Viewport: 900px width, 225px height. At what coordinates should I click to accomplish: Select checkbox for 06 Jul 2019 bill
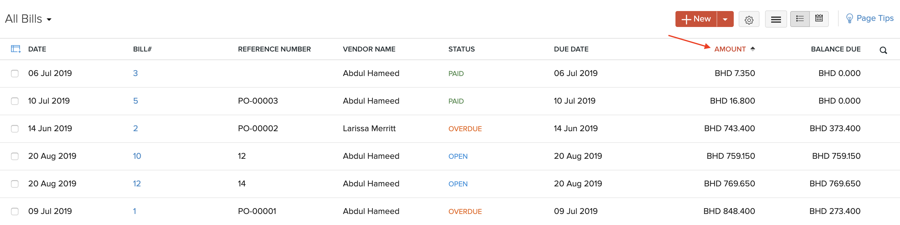click(x=15, y=73)
